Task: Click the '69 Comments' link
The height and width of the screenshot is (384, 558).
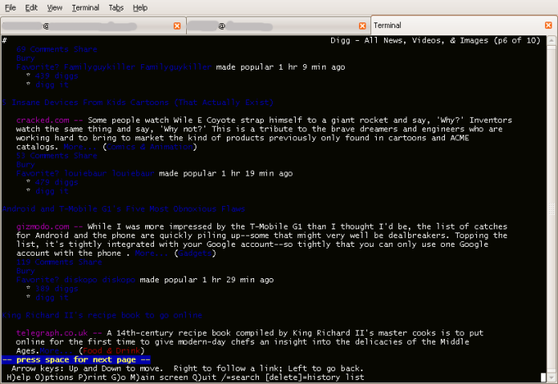Action: 42,49
